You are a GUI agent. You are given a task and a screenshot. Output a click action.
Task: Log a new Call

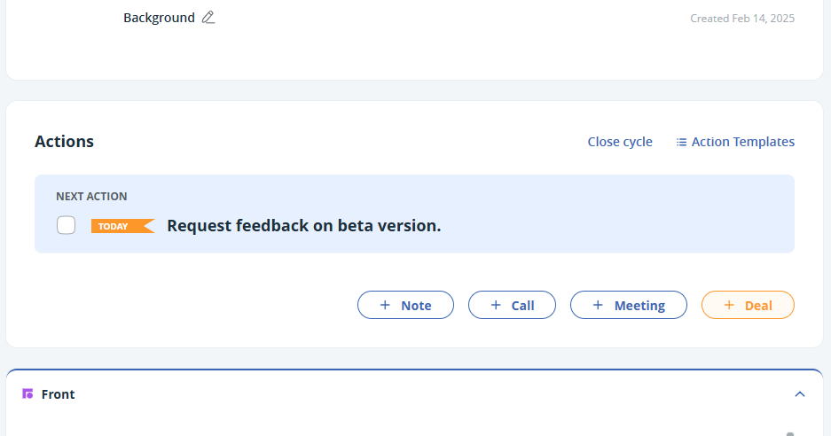[x=512, y=305]
